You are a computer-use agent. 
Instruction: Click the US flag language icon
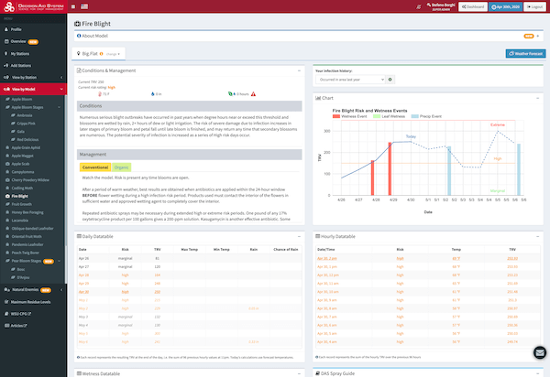(x=86, y=5)
